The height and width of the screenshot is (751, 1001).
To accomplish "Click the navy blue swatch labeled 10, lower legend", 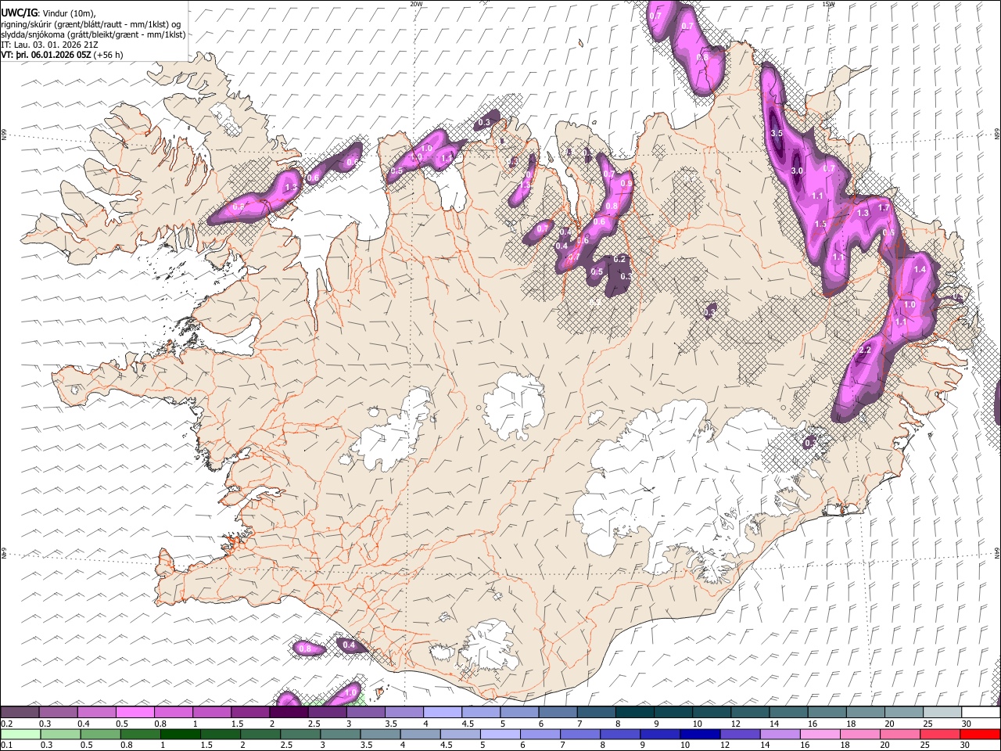I will [700, 734].
